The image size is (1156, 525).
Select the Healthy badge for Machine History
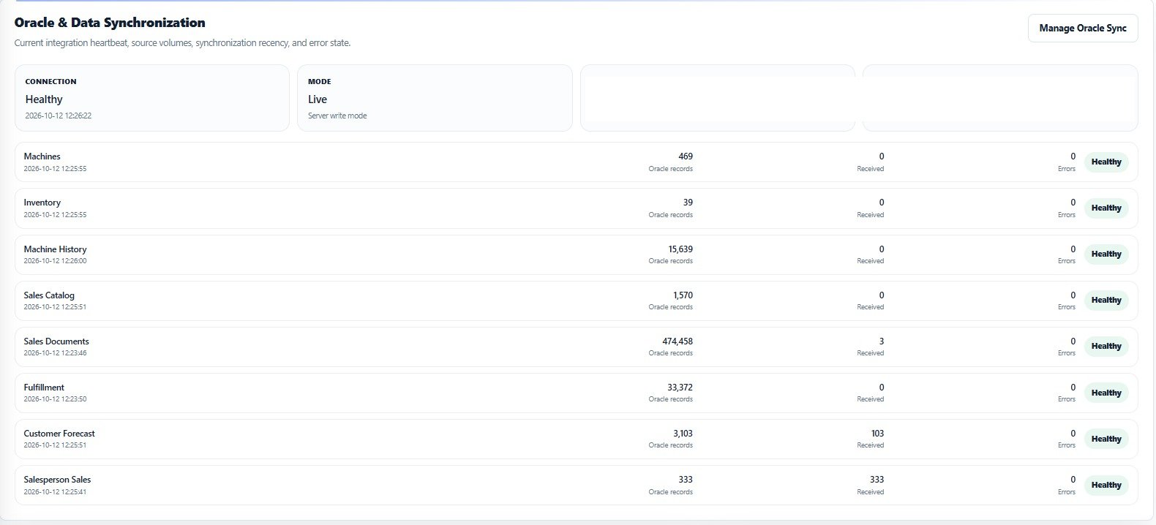(x=1106, y=254)
